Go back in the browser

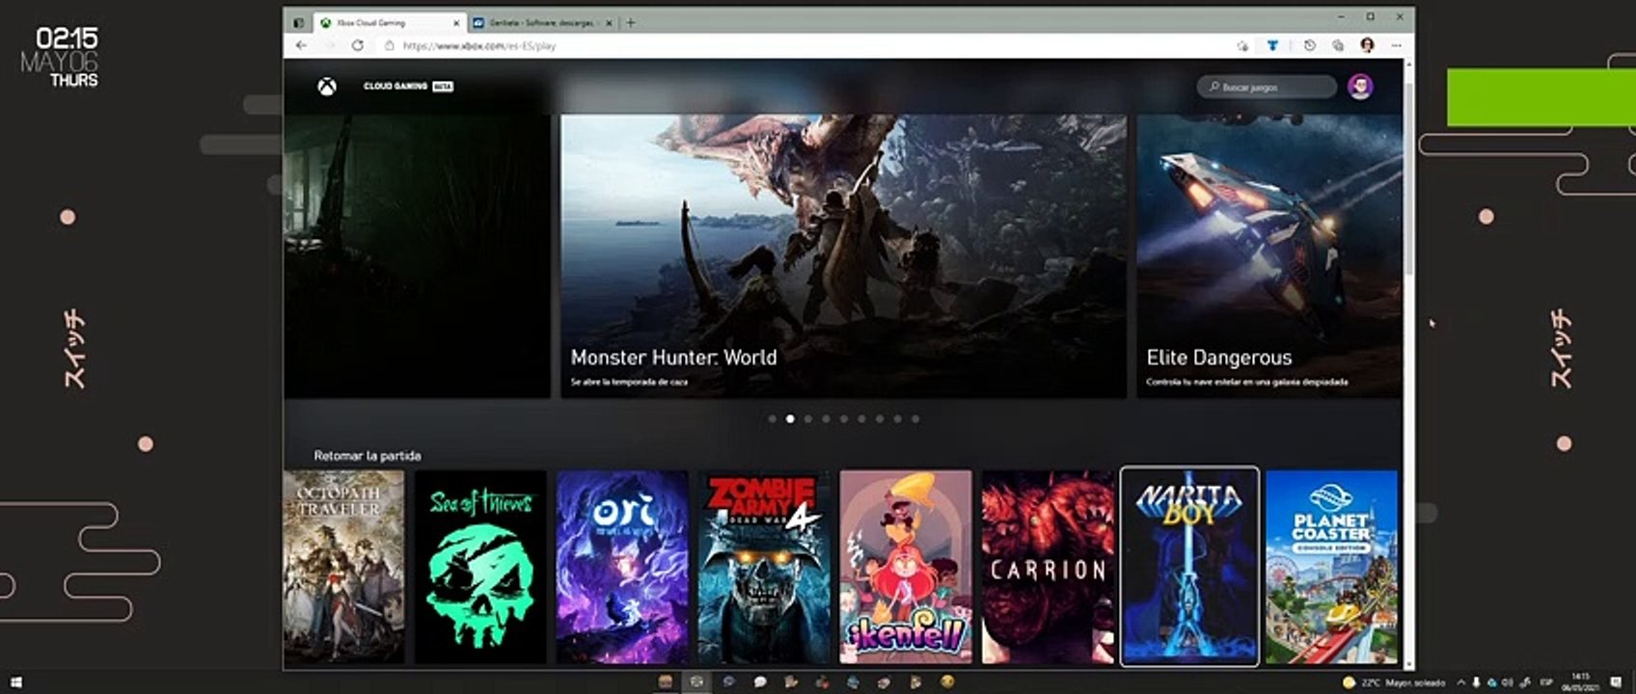pyautogui.click(x=302, y=45)
